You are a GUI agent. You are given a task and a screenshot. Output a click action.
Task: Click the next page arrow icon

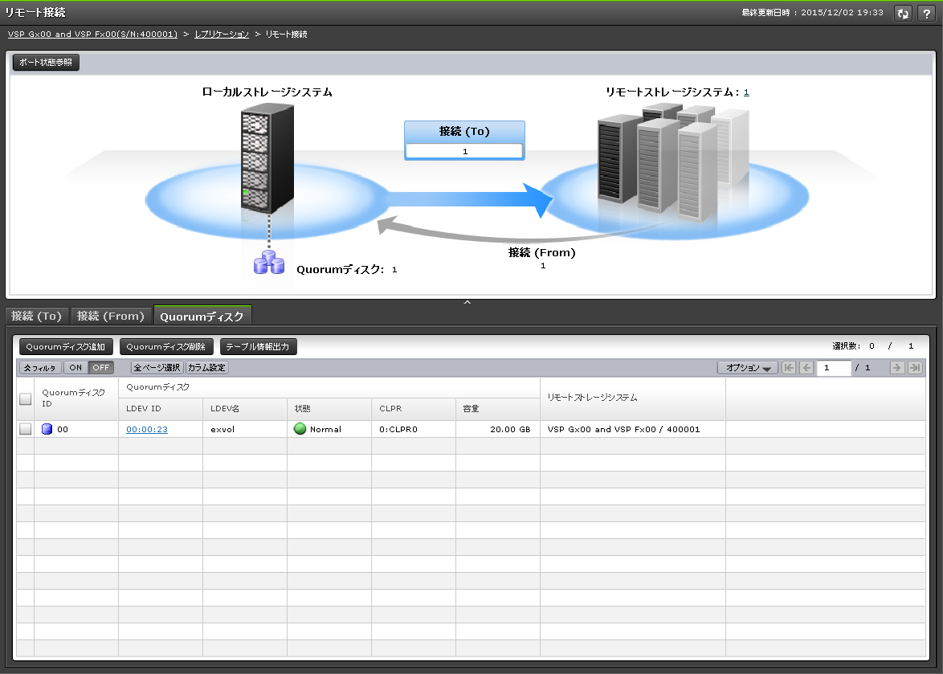coord(896,368)
